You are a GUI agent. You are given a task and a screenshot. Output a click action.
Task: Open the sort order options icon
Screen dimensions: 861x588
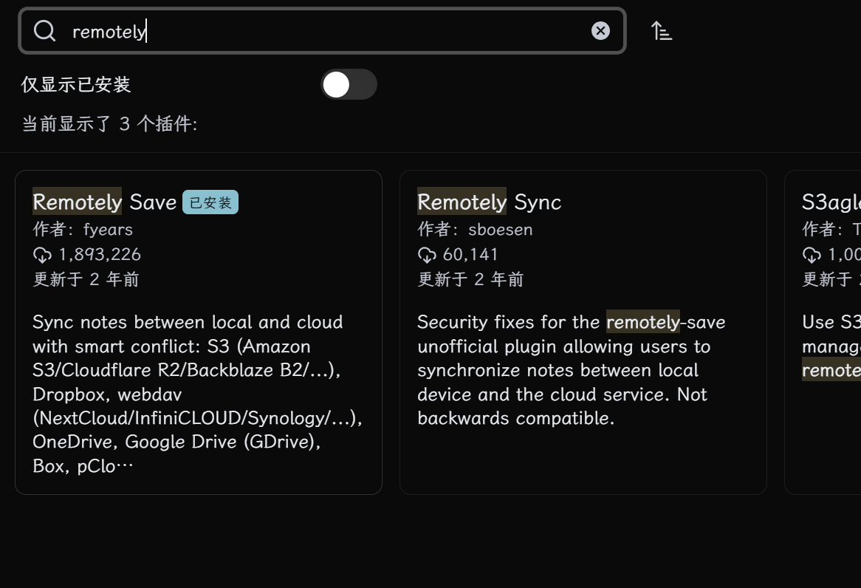pos(661,31)
